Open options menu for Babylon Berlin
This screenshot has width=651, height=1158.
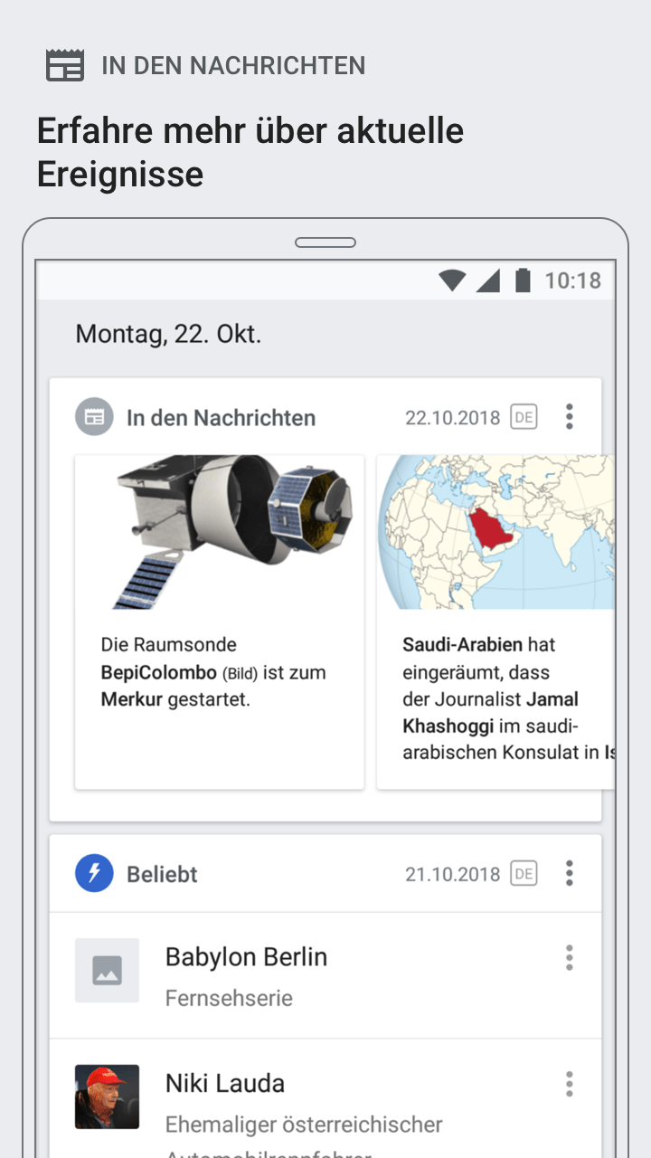(x=569, y=957)
